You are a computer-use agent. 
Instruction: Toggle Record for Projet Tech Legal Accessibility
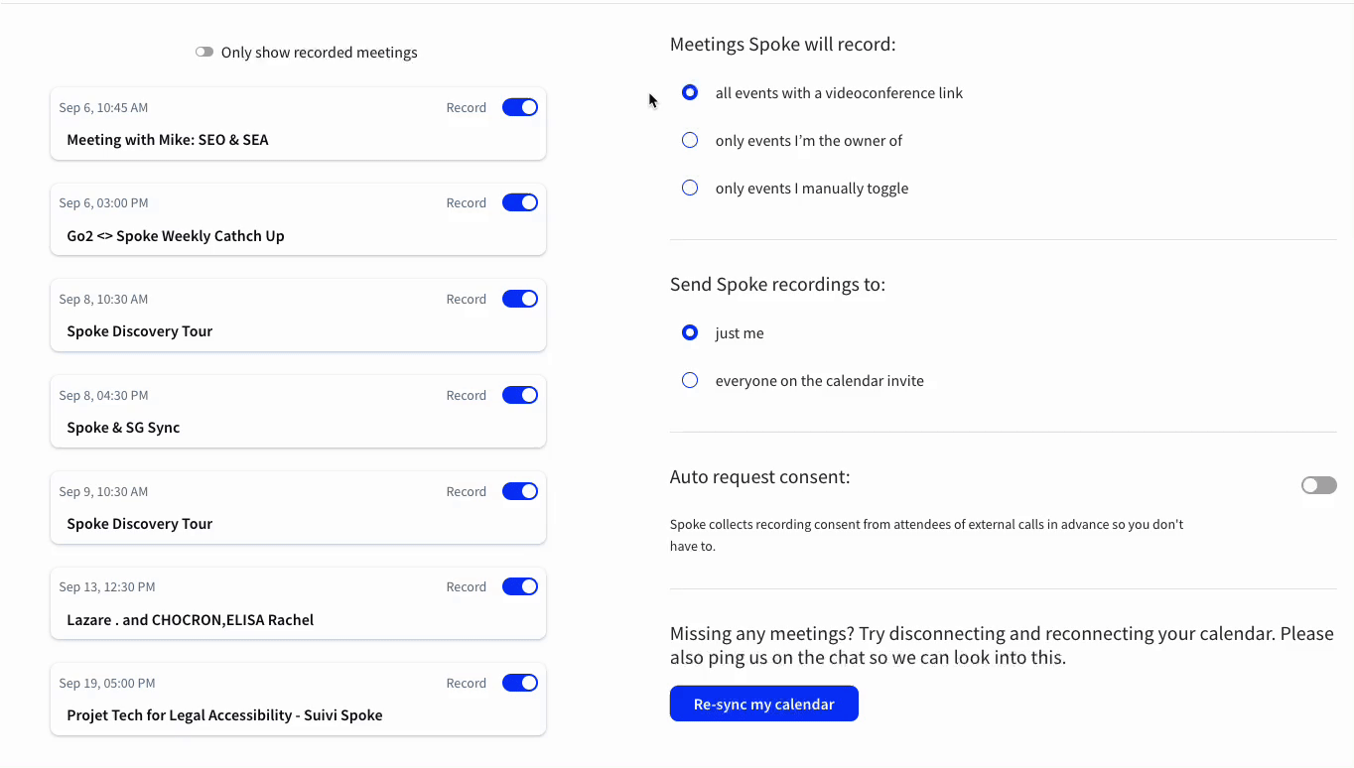coord(519,683)
